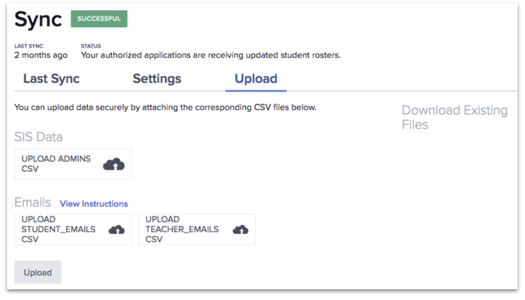The height and width of the screenshot is (300, 525).
Task: Click the Upload button at the bottom
Action: [x=38, y=272]
